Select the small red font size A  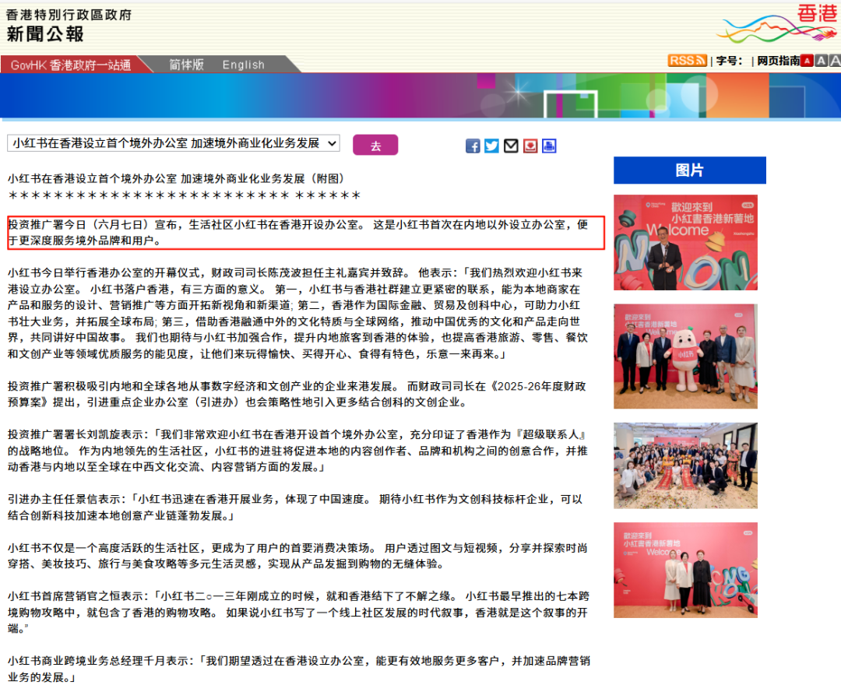point(807,61)
